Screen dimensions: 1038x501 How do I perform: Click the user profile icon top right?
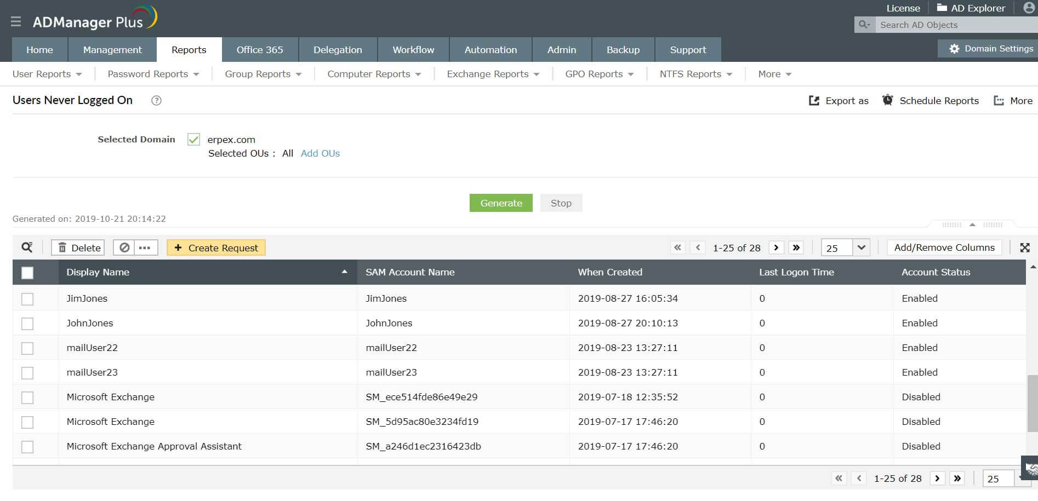[1029, 8]
